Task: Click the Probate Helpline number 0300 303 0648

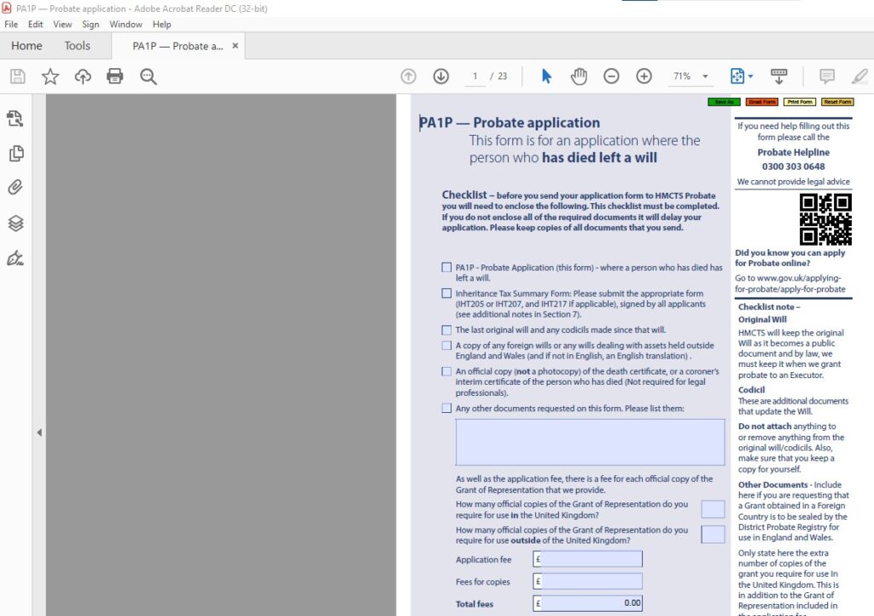Action: (793, 166)
